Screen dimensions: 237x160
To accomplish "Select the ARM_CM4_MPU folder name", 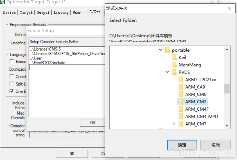I will pos(202,117).
